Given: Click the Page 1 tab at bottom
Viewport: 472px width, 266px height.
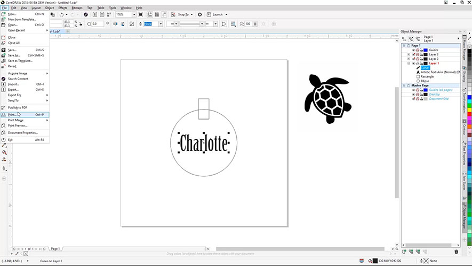Looking at the screenshot, I should tap(55, 249).
